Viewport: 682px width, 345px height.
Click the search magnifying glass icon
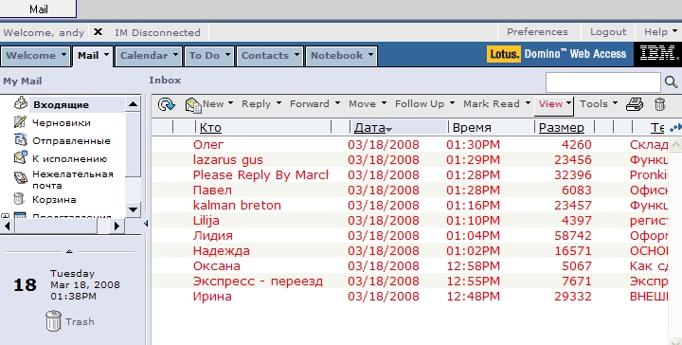pos(672,82)
